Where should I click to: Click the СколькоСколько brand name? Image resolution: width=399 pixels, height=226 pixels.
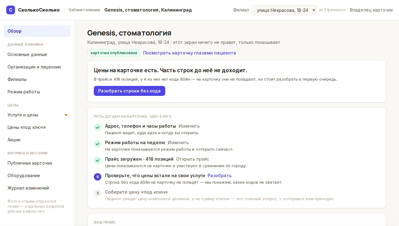(x=39, y=10)
